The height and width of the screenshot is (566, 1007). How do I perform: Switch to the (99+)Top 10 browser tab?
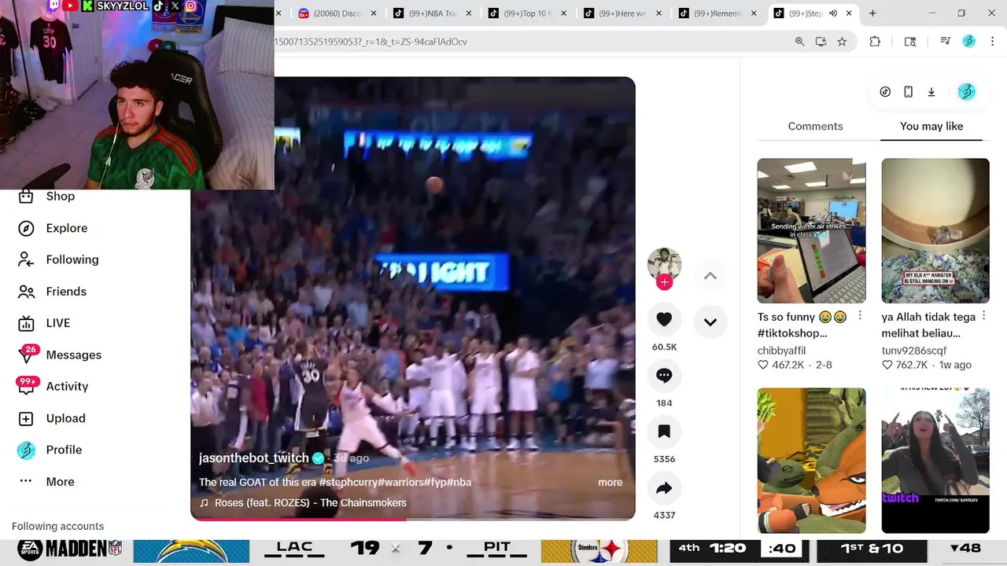[523, 13]
